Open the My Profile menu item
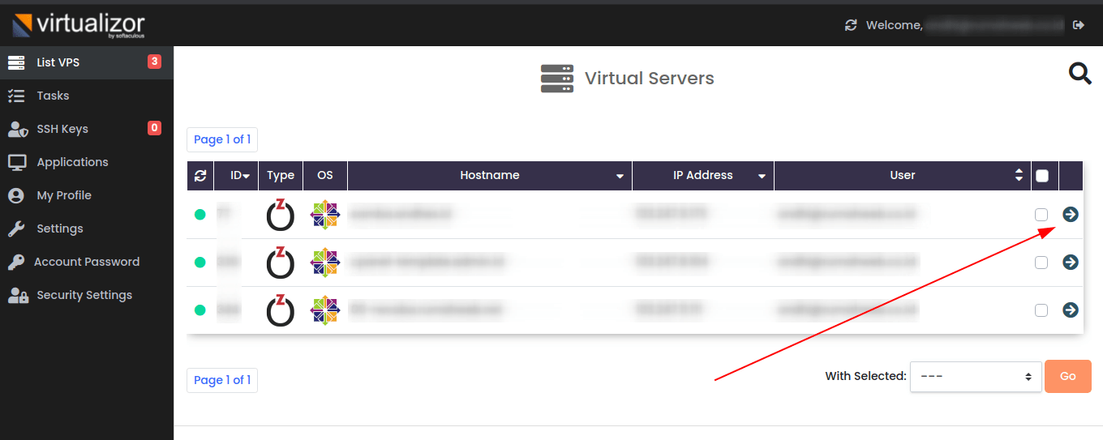Screen dimensions: 1103x440 coord(87,195)
